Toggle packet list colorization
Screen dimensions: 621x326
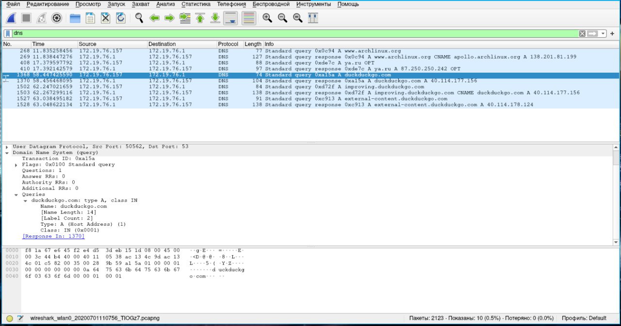[x=248, y=18]
